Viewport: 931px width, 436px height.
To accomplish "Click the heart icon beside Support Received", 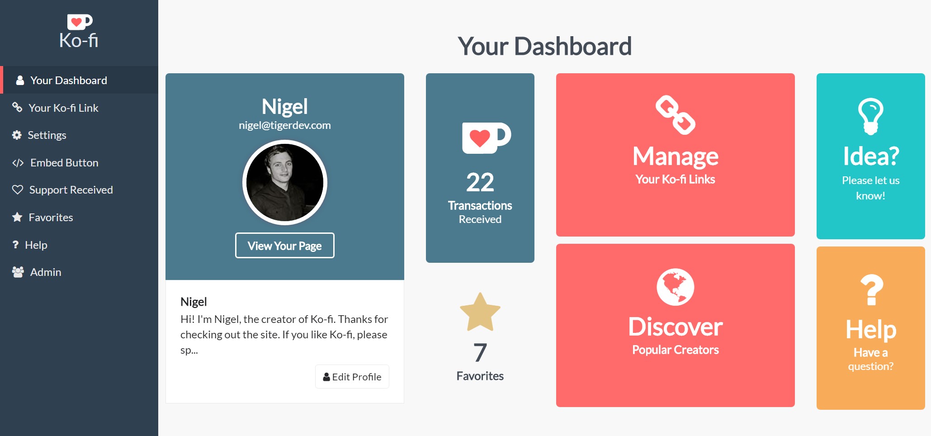I will pos(17,190).
